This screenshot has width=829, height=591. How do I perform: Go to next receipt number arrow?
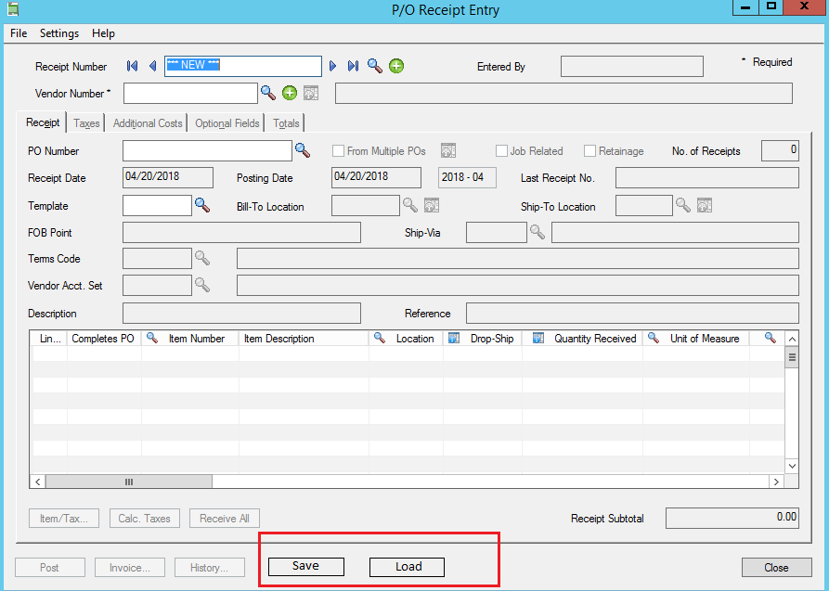click(332, 66)
